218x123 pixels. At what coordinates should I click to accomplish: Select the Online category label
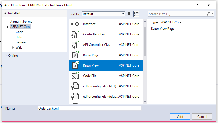point(13,55)
